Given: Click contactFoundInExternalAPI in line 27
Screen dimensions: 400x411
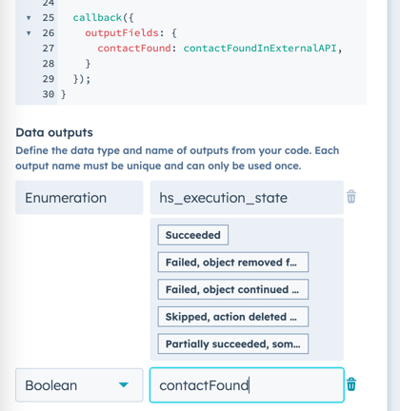Looking at the screenshot, I should pos(260,49).
